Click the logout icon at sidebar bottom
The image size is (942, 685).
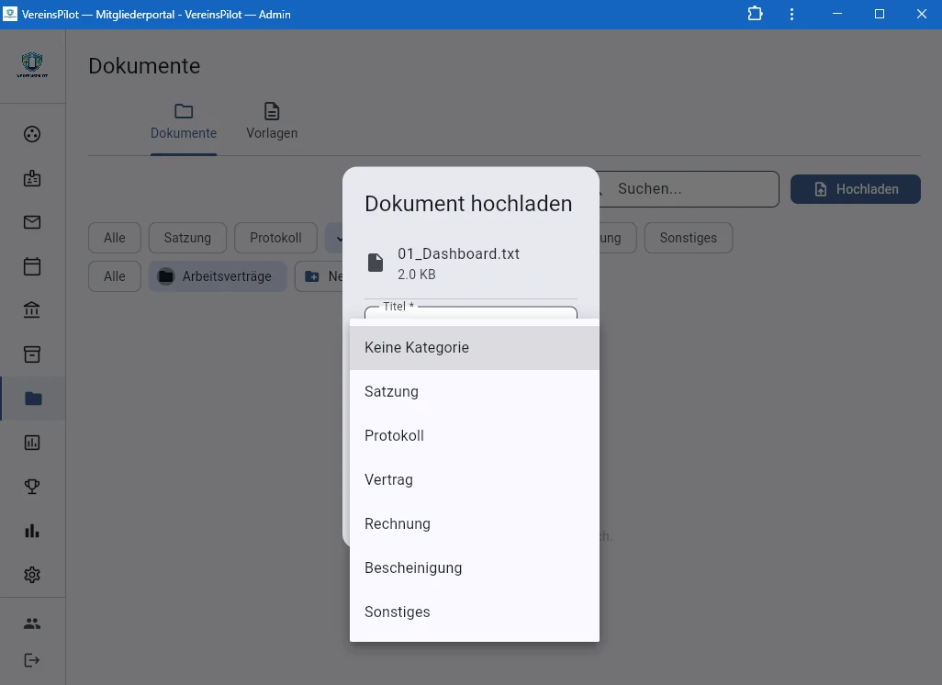[x=32, y=660]
